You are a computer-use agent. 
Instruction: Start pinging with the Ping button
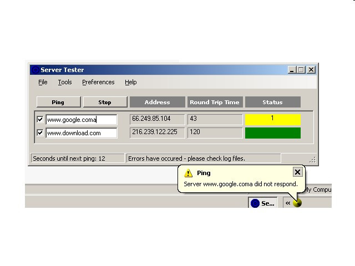(58, 102)
